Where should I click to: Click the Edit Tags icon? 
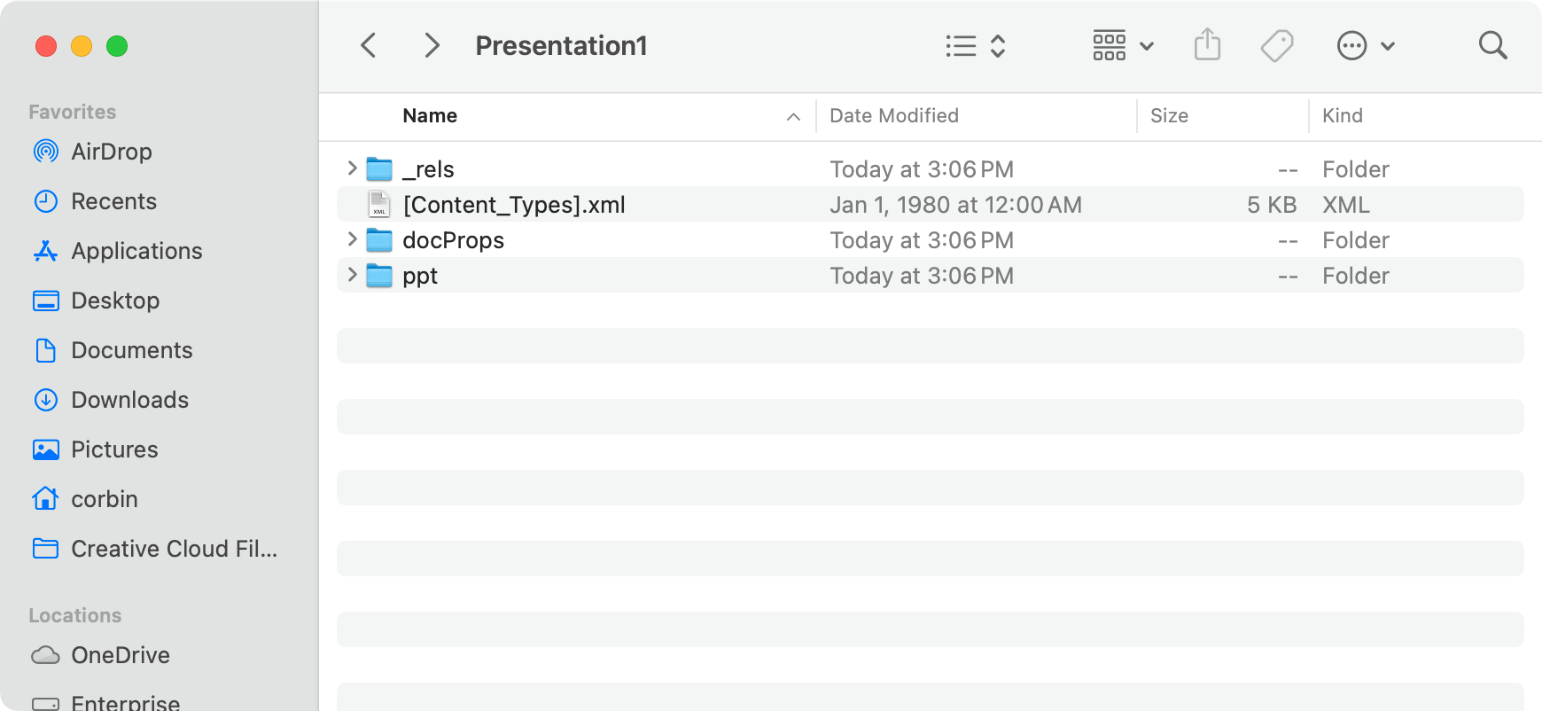tap(1277, 45)
